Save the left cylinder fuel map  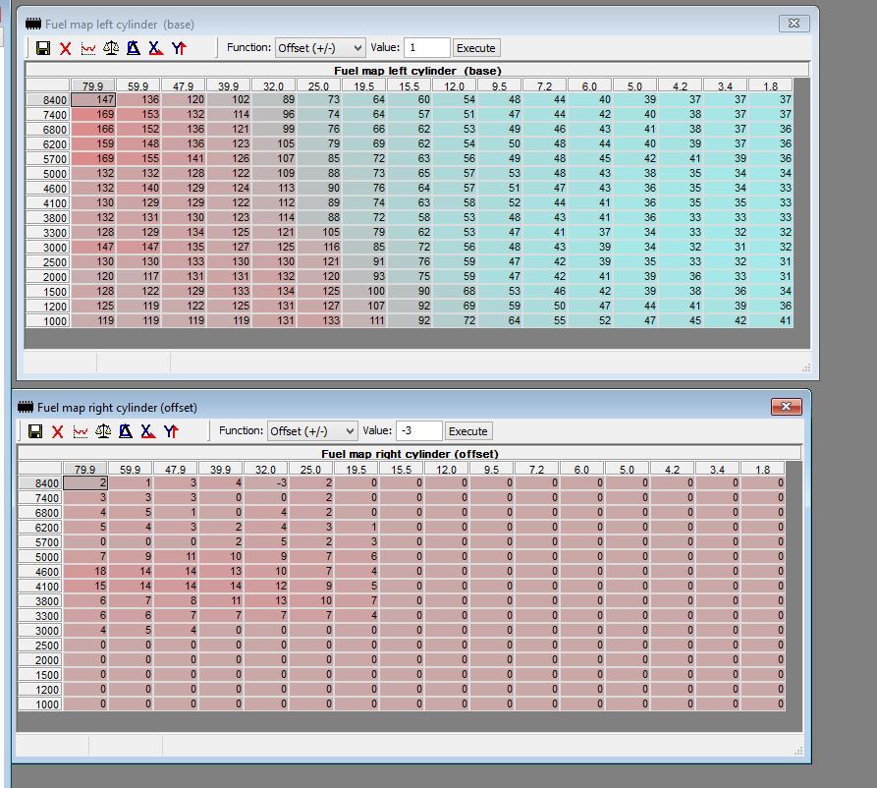click(x=43, y=48)
